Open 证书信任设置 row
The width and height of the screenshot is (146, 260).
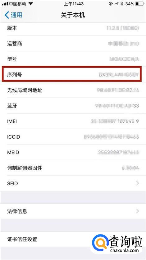click(73, 239)
